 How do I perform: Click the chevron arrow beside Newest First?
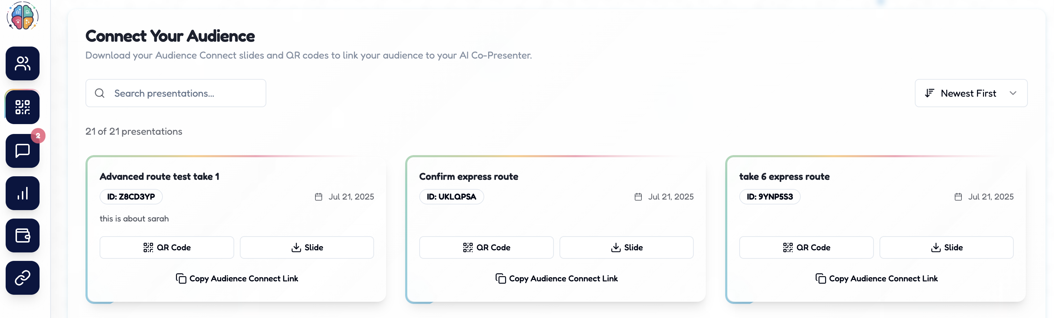(1013, 93)
